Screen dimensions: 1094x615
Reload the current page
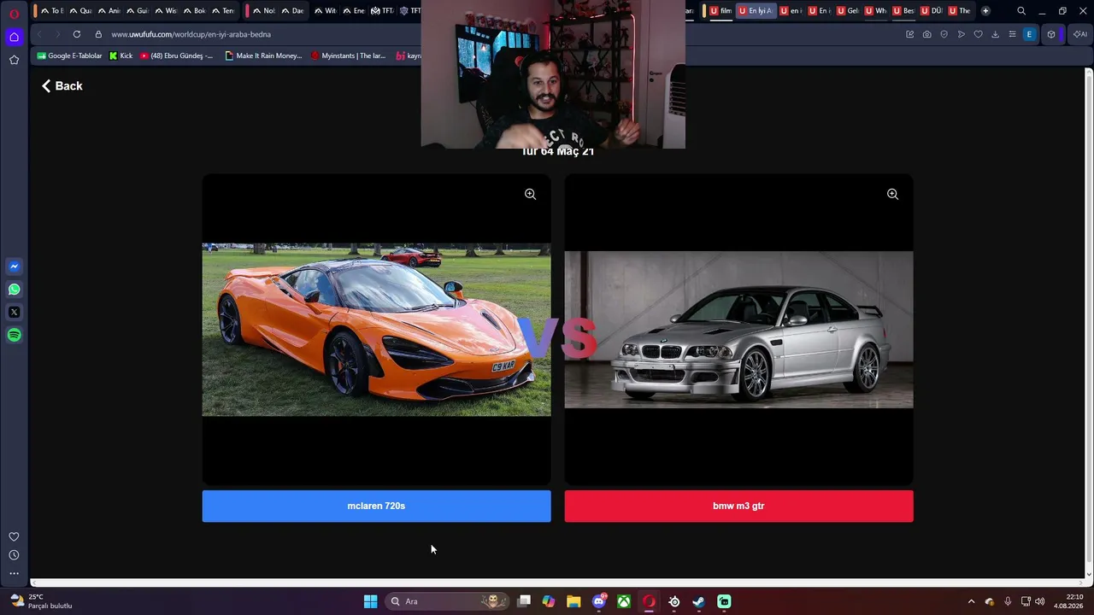pyautogui.click(x=77, y=34)
